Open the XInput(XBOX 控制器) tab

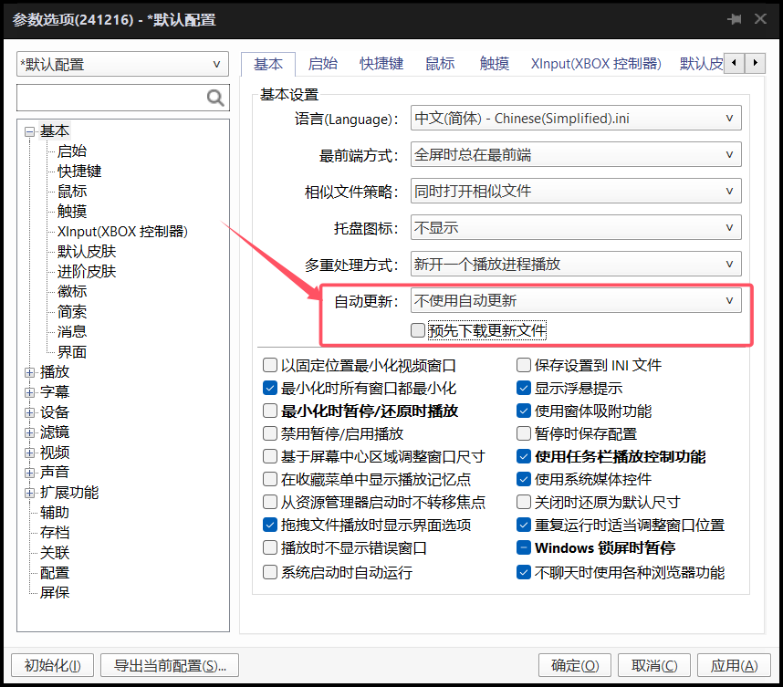coord(596,64)
